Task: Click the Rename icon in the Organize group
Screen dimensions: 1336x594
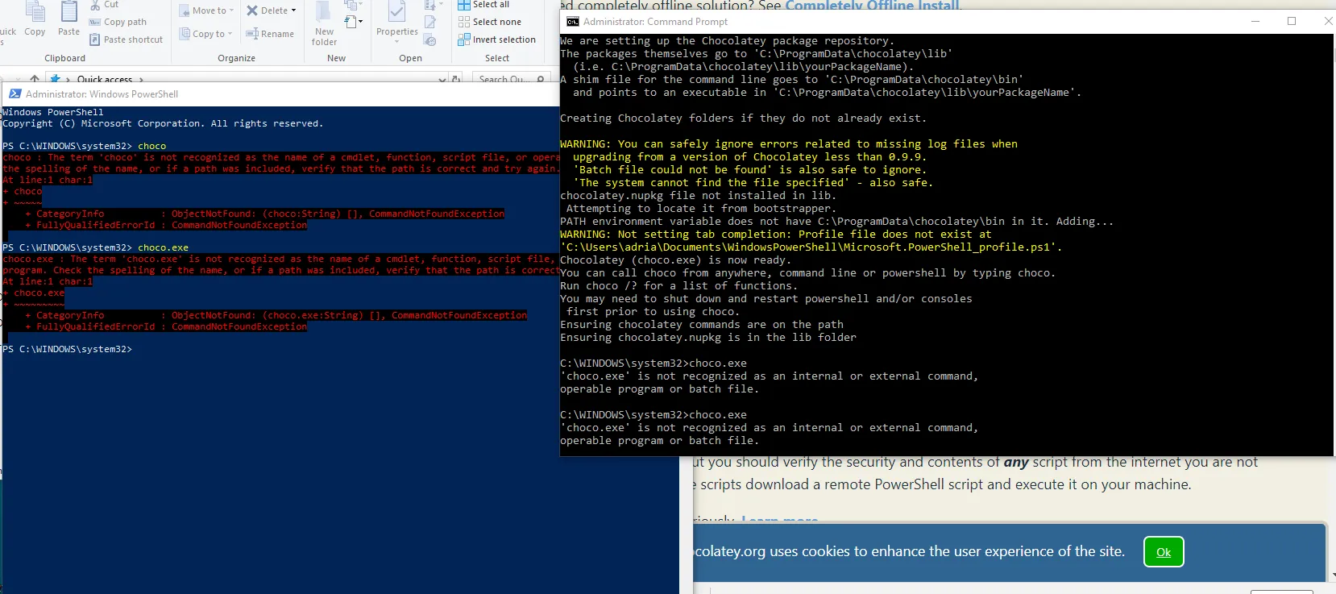Action: (252, 34)
